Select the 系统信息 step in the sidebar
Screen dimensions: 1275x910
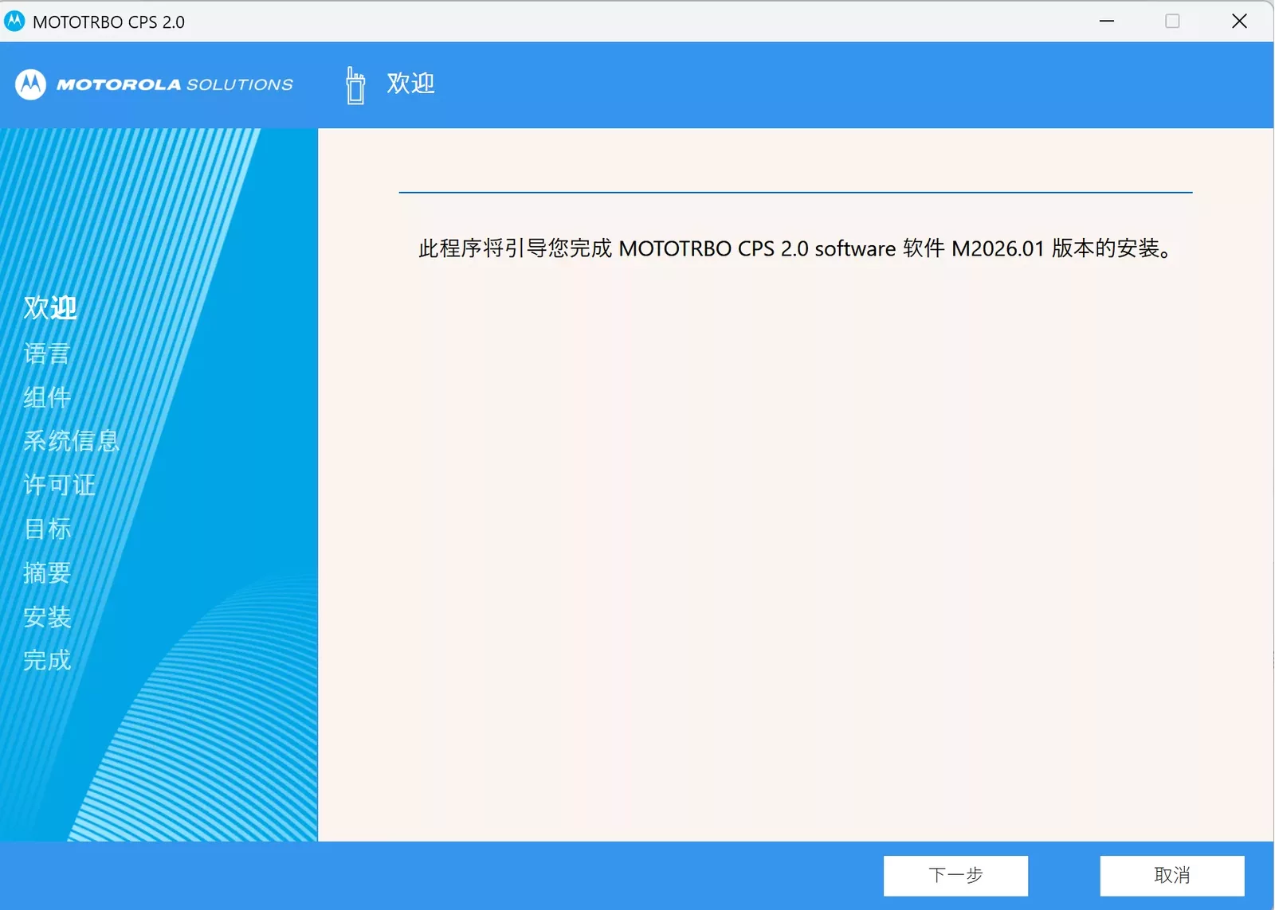tap(71, 440)
